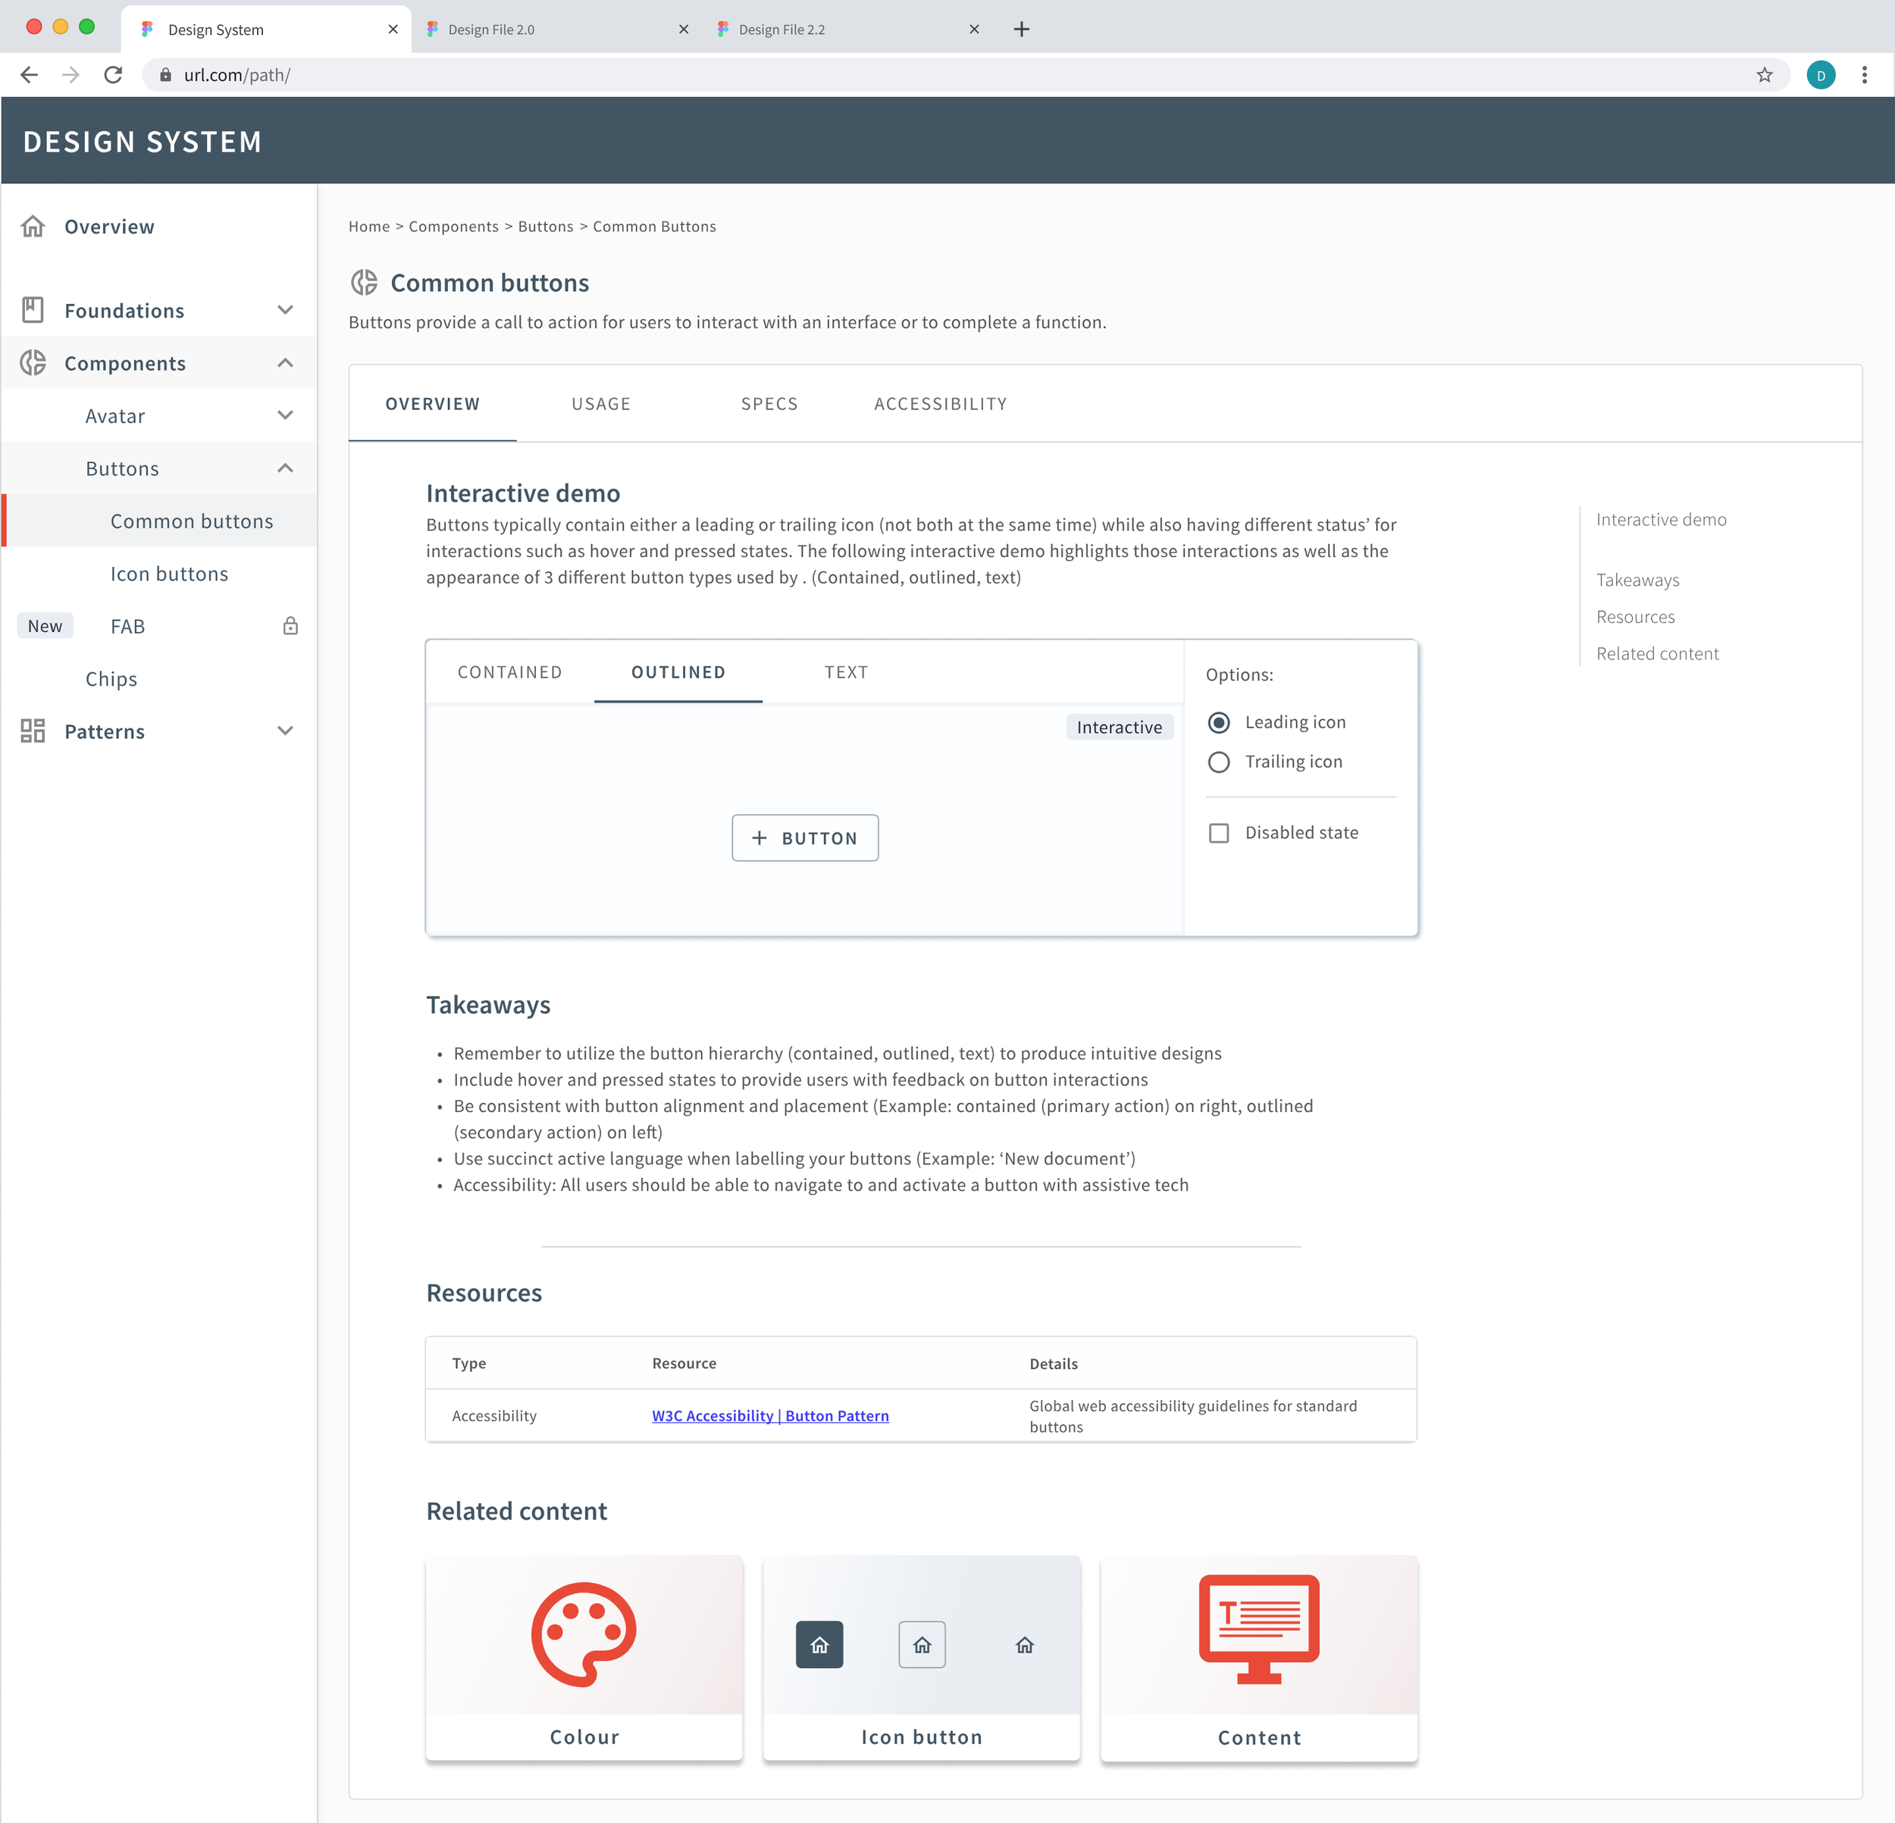This screenshot has height=1823, width=1895.
Task: Click the BUTTON in the interactive demo
Action: 804,838
